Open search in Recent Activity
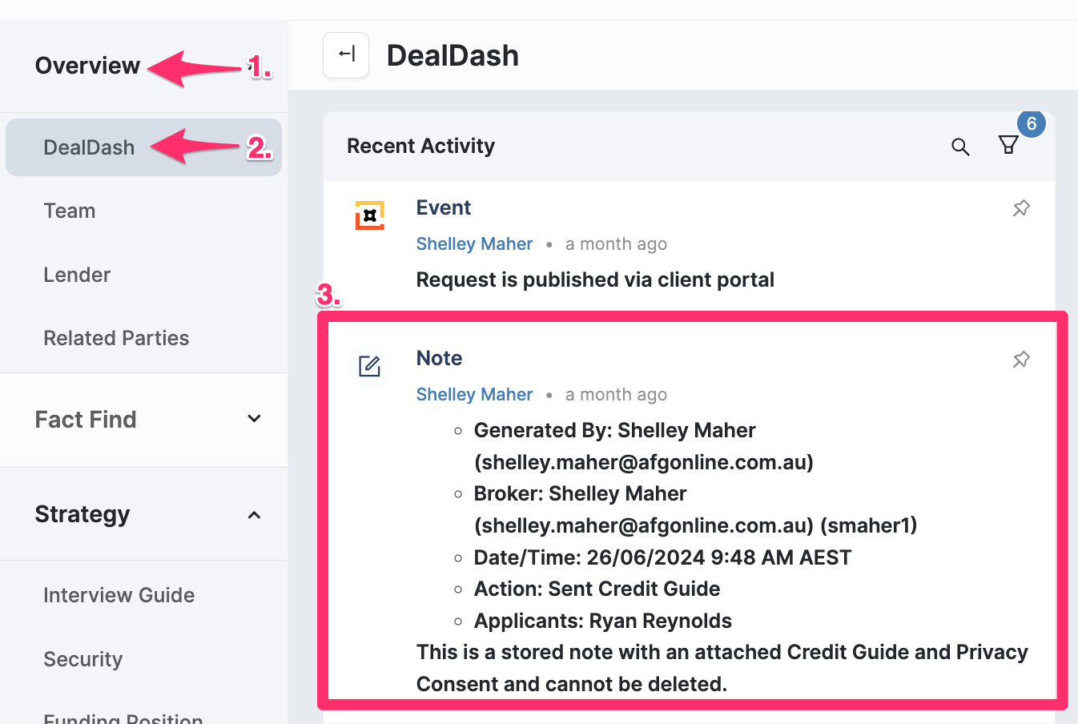1078x724 pixels. [960, 147]
